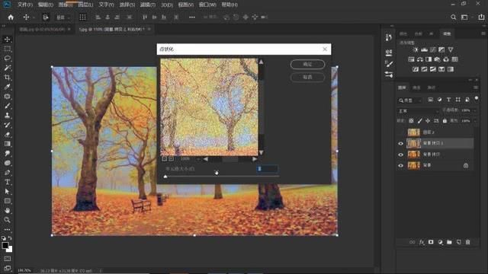This screenshot has height=274, width=488.
Task: Select the Zoom tool in toolbar
Action: [x=7, y=220]
